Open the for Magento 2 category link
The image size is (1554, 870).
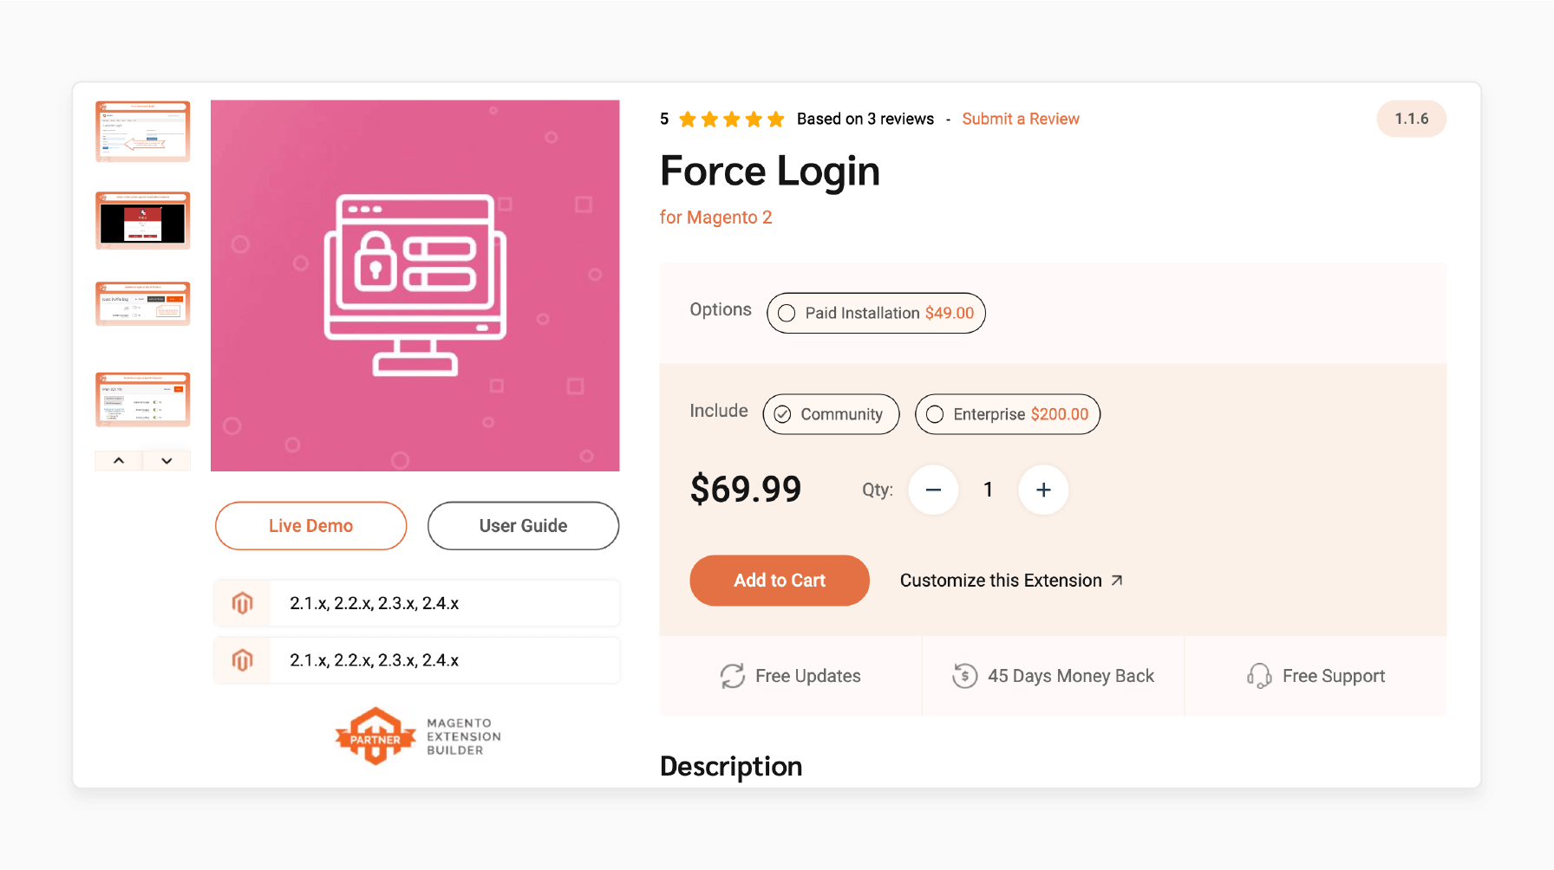coord(716,217)
